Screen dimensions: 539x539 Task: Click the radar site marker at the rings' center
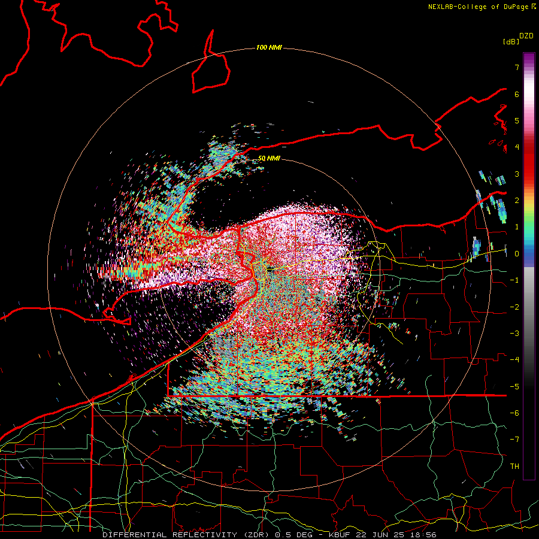(270, 270)
